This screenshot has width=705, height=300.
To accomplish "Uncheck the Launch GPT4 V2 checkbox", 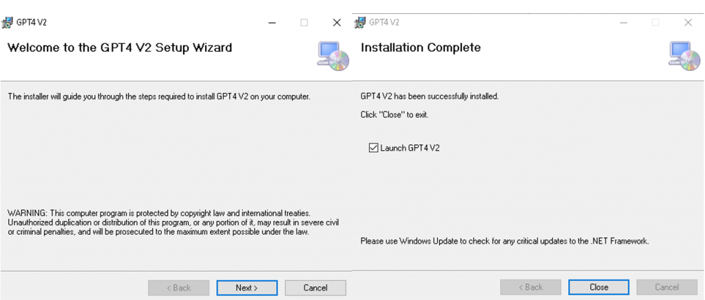I will (x=374, y=147).
